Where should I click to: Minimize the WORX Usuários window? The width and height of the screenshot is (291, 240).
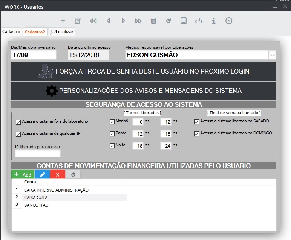click(x=275, y=7)
